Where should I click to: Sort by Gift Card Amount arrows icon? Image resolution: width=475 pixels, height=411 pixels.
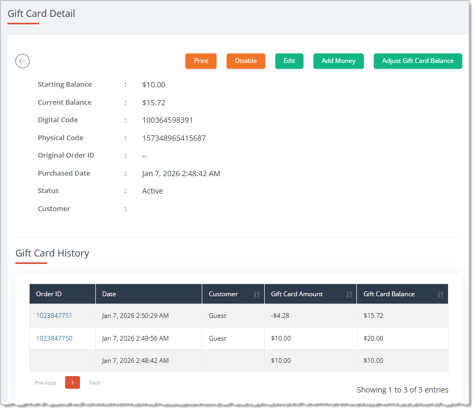point(349,295)
